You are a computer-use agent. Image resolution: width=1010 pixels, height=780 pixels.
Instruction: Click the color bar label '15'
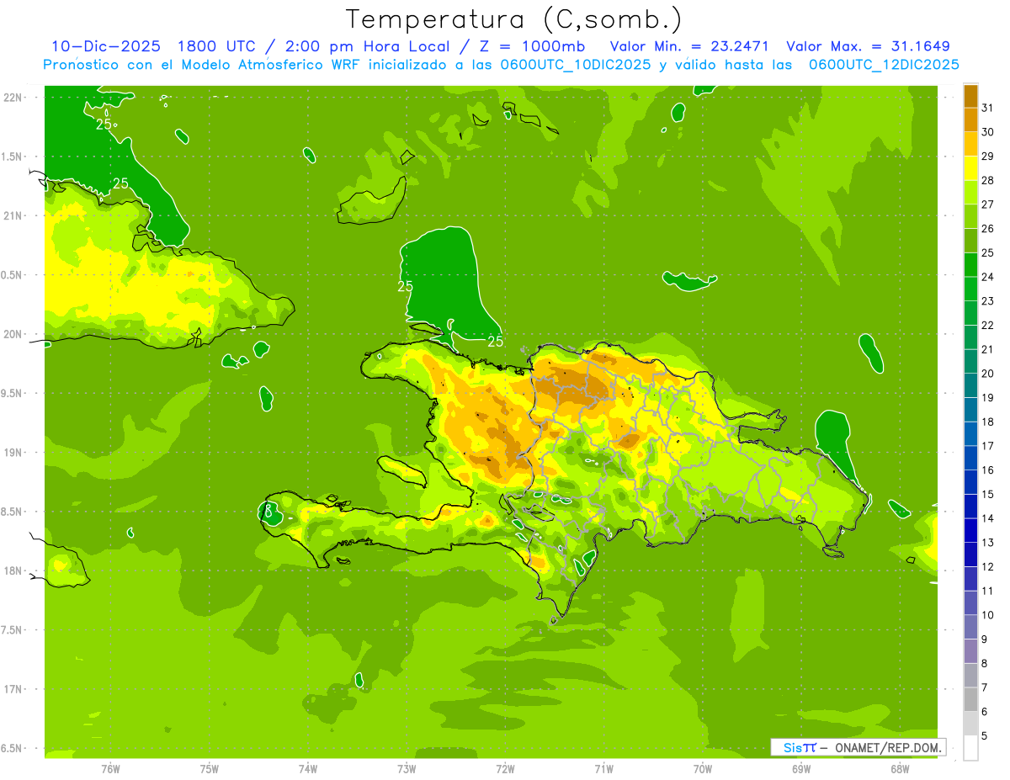point(988,495)
